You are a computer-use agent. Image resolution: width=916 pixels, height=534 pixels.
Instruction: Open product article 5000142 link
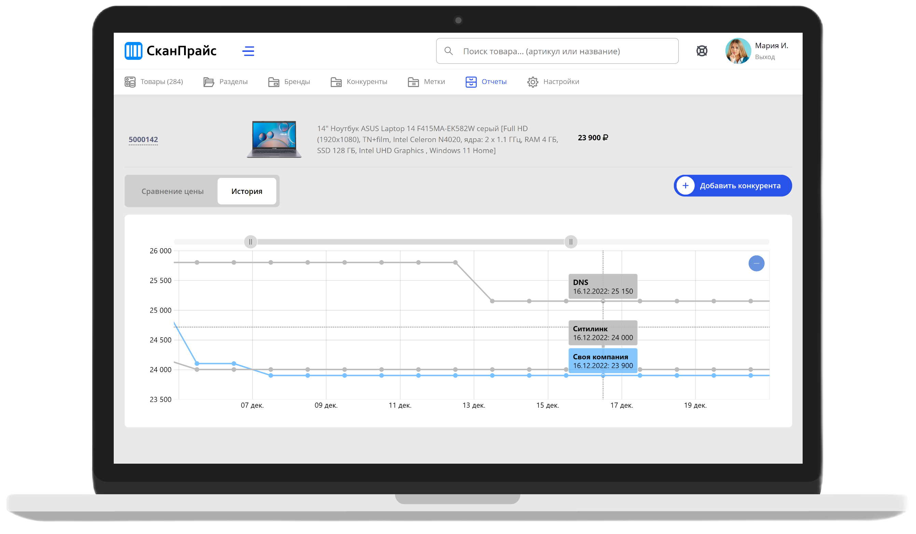(x=143, y=140)
